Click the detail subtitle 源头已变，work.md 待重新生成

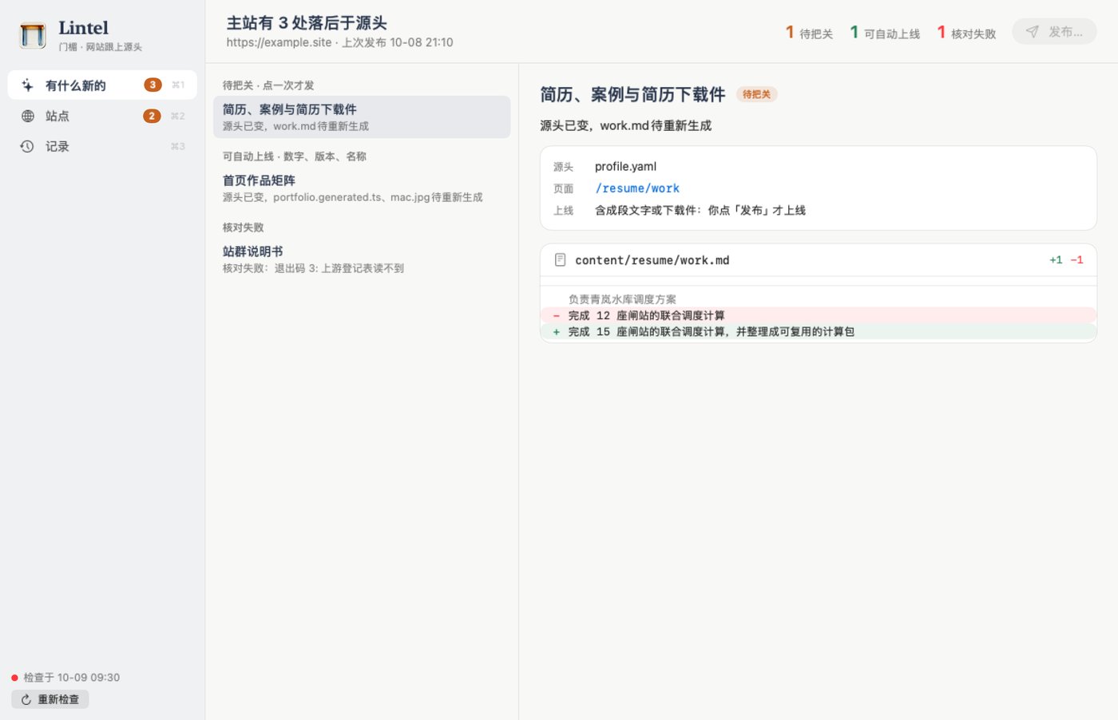(x=625, y=125)
